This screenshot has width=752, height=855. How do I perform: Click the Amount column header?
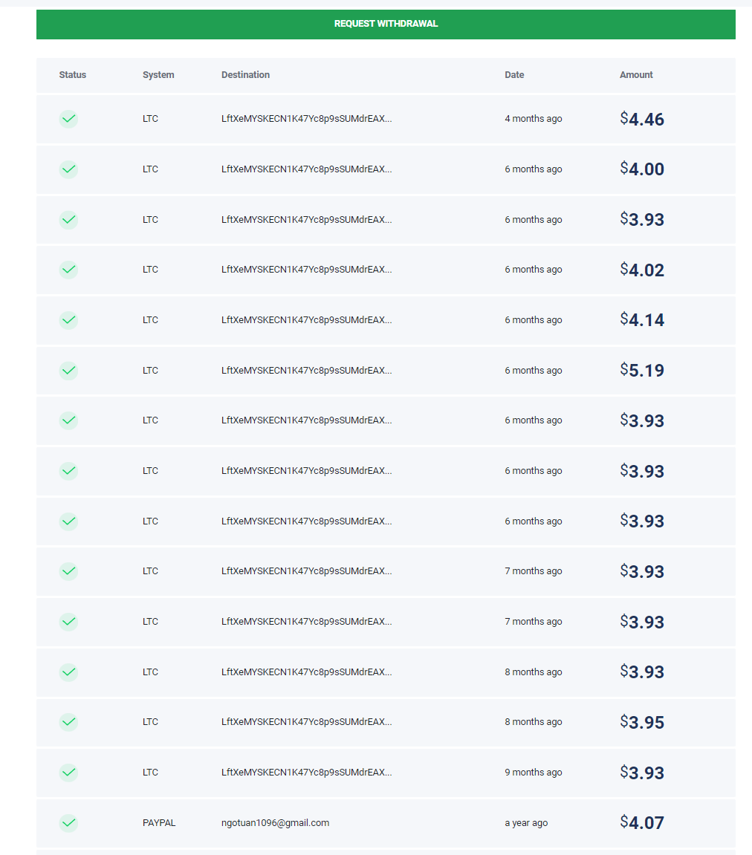[636, 75]
